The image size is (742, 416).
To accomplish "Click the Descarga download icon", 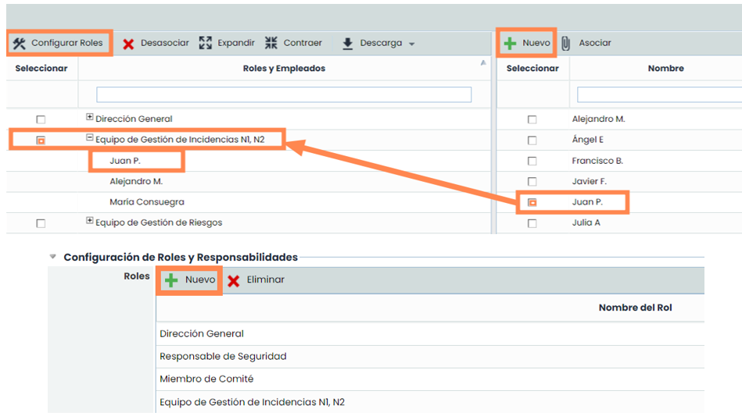I will tap(348, 44).
